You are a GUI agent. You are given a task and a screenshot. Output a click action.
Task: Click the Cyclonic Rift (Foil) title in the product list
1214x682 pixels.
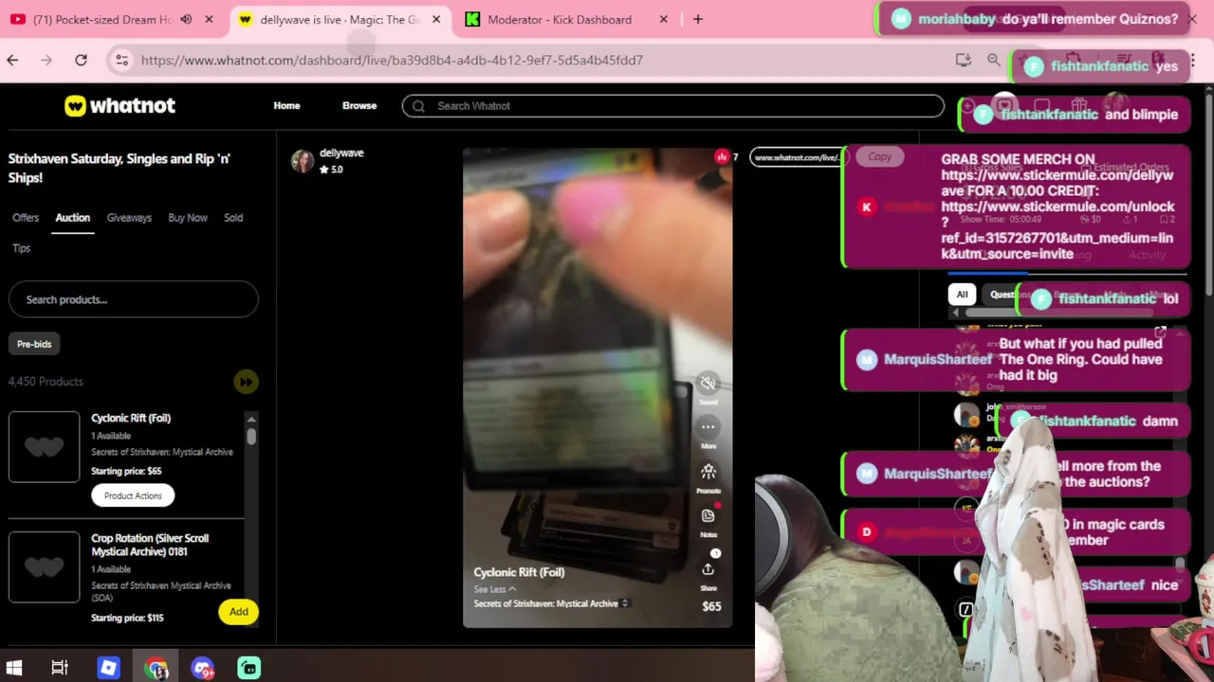[131, 418]
